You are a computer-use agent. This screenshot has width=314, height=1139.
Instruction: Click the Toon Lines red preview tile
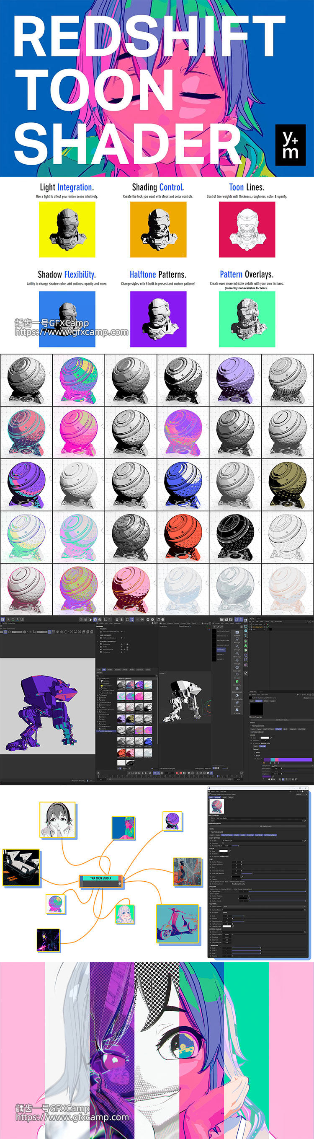tap(247, 230)
